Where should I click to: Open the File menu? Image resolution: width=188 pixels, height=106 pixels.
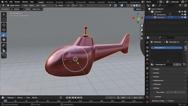click(6, 2)
